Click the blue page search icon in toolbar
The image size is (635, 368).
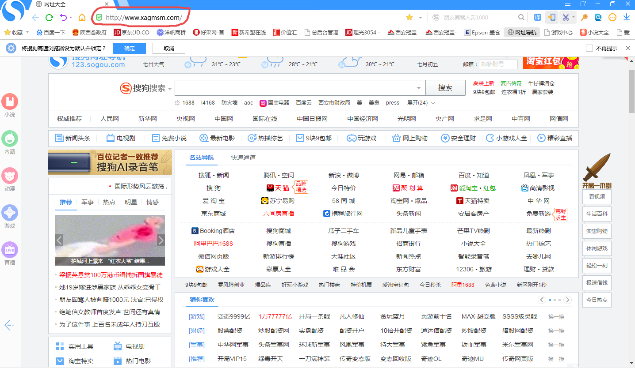[598, 17]
